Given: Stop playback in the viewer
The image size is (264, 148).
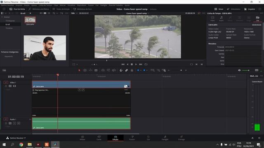Looking at the screenshot, I should point(132,64).
